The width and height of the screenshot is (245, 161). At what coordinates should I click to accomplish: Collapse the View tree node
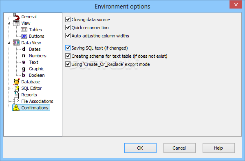pyautogui.click(x=9, y=23)
